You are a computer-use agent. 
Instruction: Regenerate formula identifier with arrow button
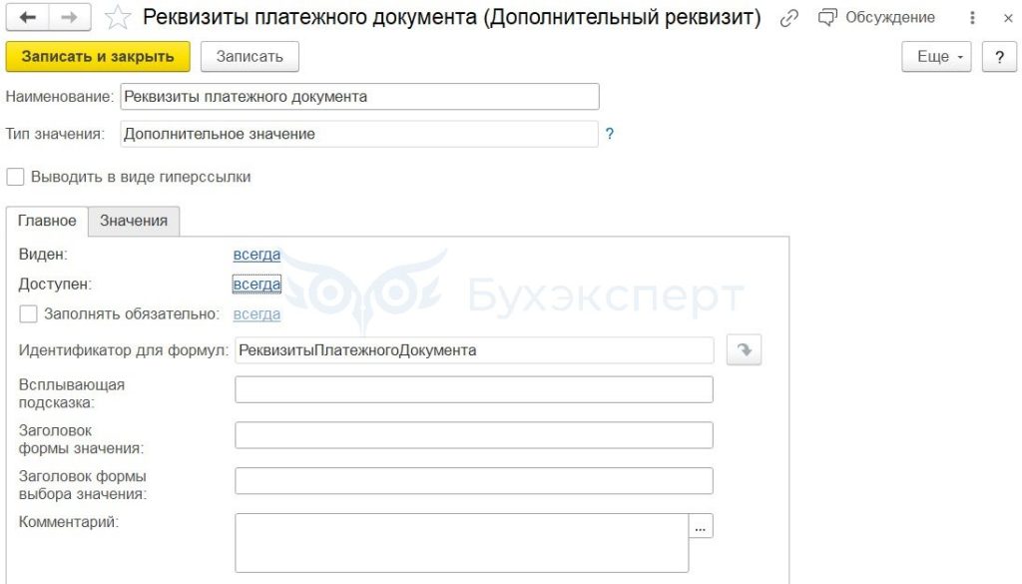[744, 350]
